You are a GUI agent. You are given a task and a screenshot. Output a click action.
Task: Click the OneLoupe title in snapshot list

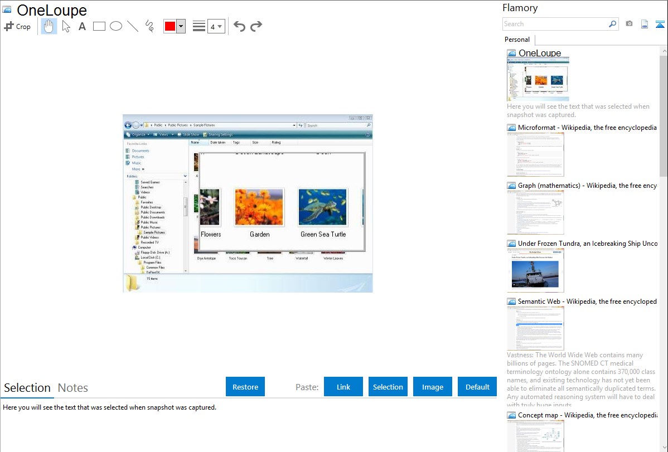(540, 54)
